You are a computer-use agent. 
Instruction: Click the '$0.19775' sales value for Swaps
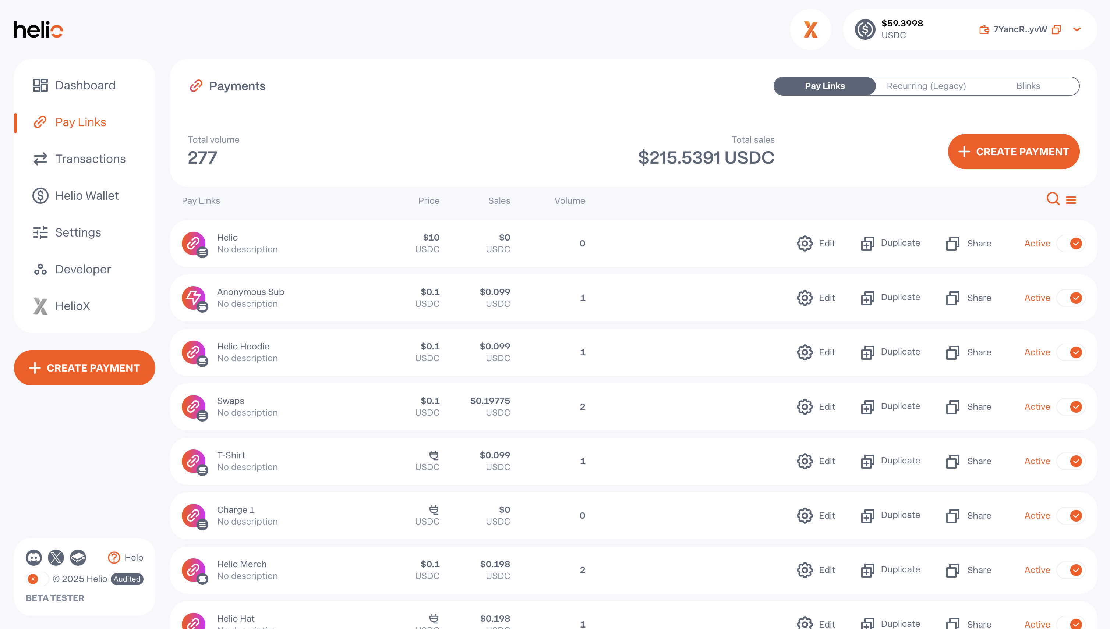pyautogui.click(x=490, y=401)
